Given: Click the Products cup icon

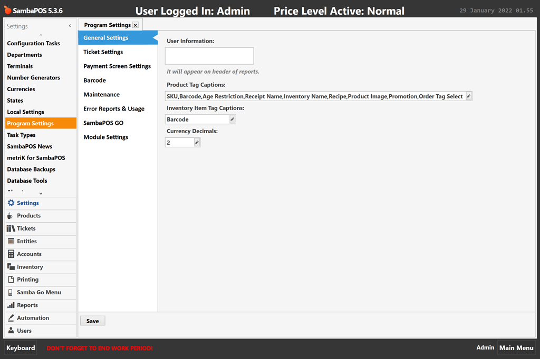Looking at the screenshot, I should click(x=10, y=216).
